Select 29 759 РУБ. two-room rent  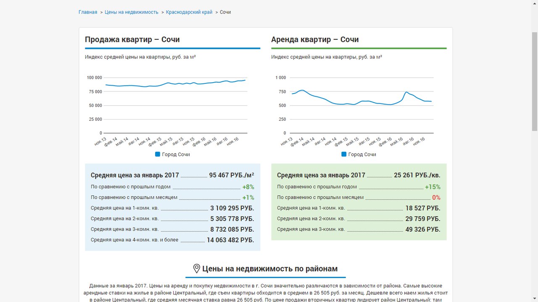click(x=423, y=219)
